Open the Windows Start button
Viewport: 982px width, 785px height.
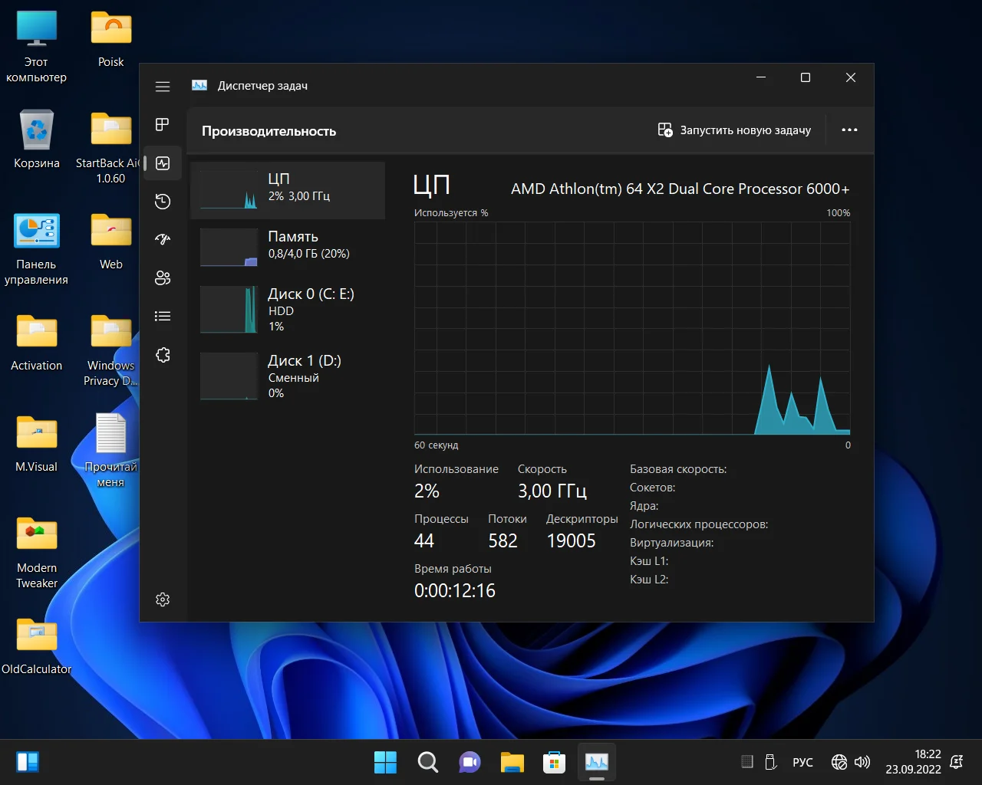pyautogui.click(x=385, y=762)
